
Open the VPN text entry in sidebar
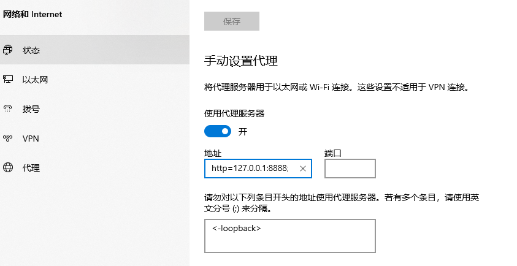(x=31, y=139)
